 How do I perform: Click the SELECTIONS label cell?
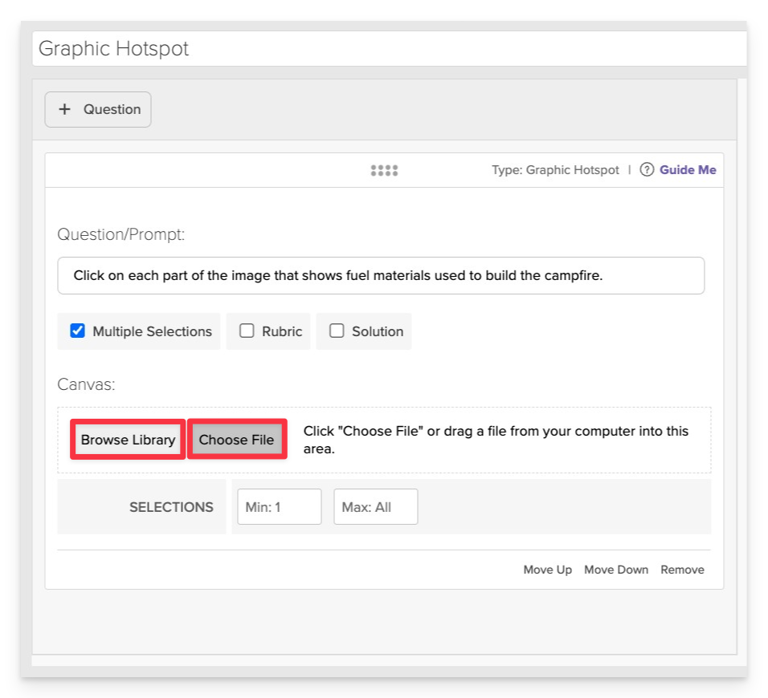pyautogui.click(x=141, y=507)
